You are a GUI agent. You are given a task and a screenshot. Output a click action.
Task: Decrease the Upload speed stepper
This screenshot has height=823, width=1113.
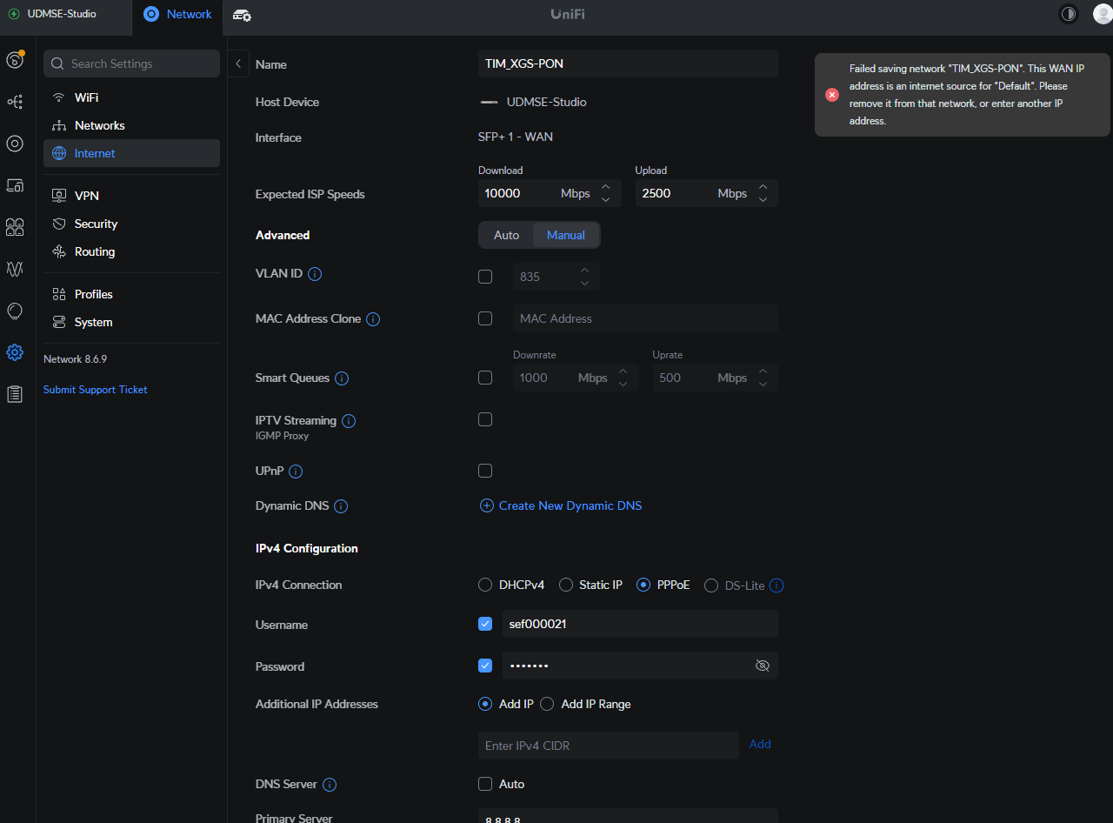click(763, 200)
